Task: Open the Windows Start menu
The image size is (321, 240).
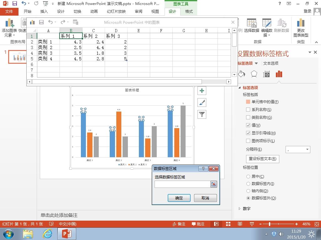Action: [x=8, y=234]
